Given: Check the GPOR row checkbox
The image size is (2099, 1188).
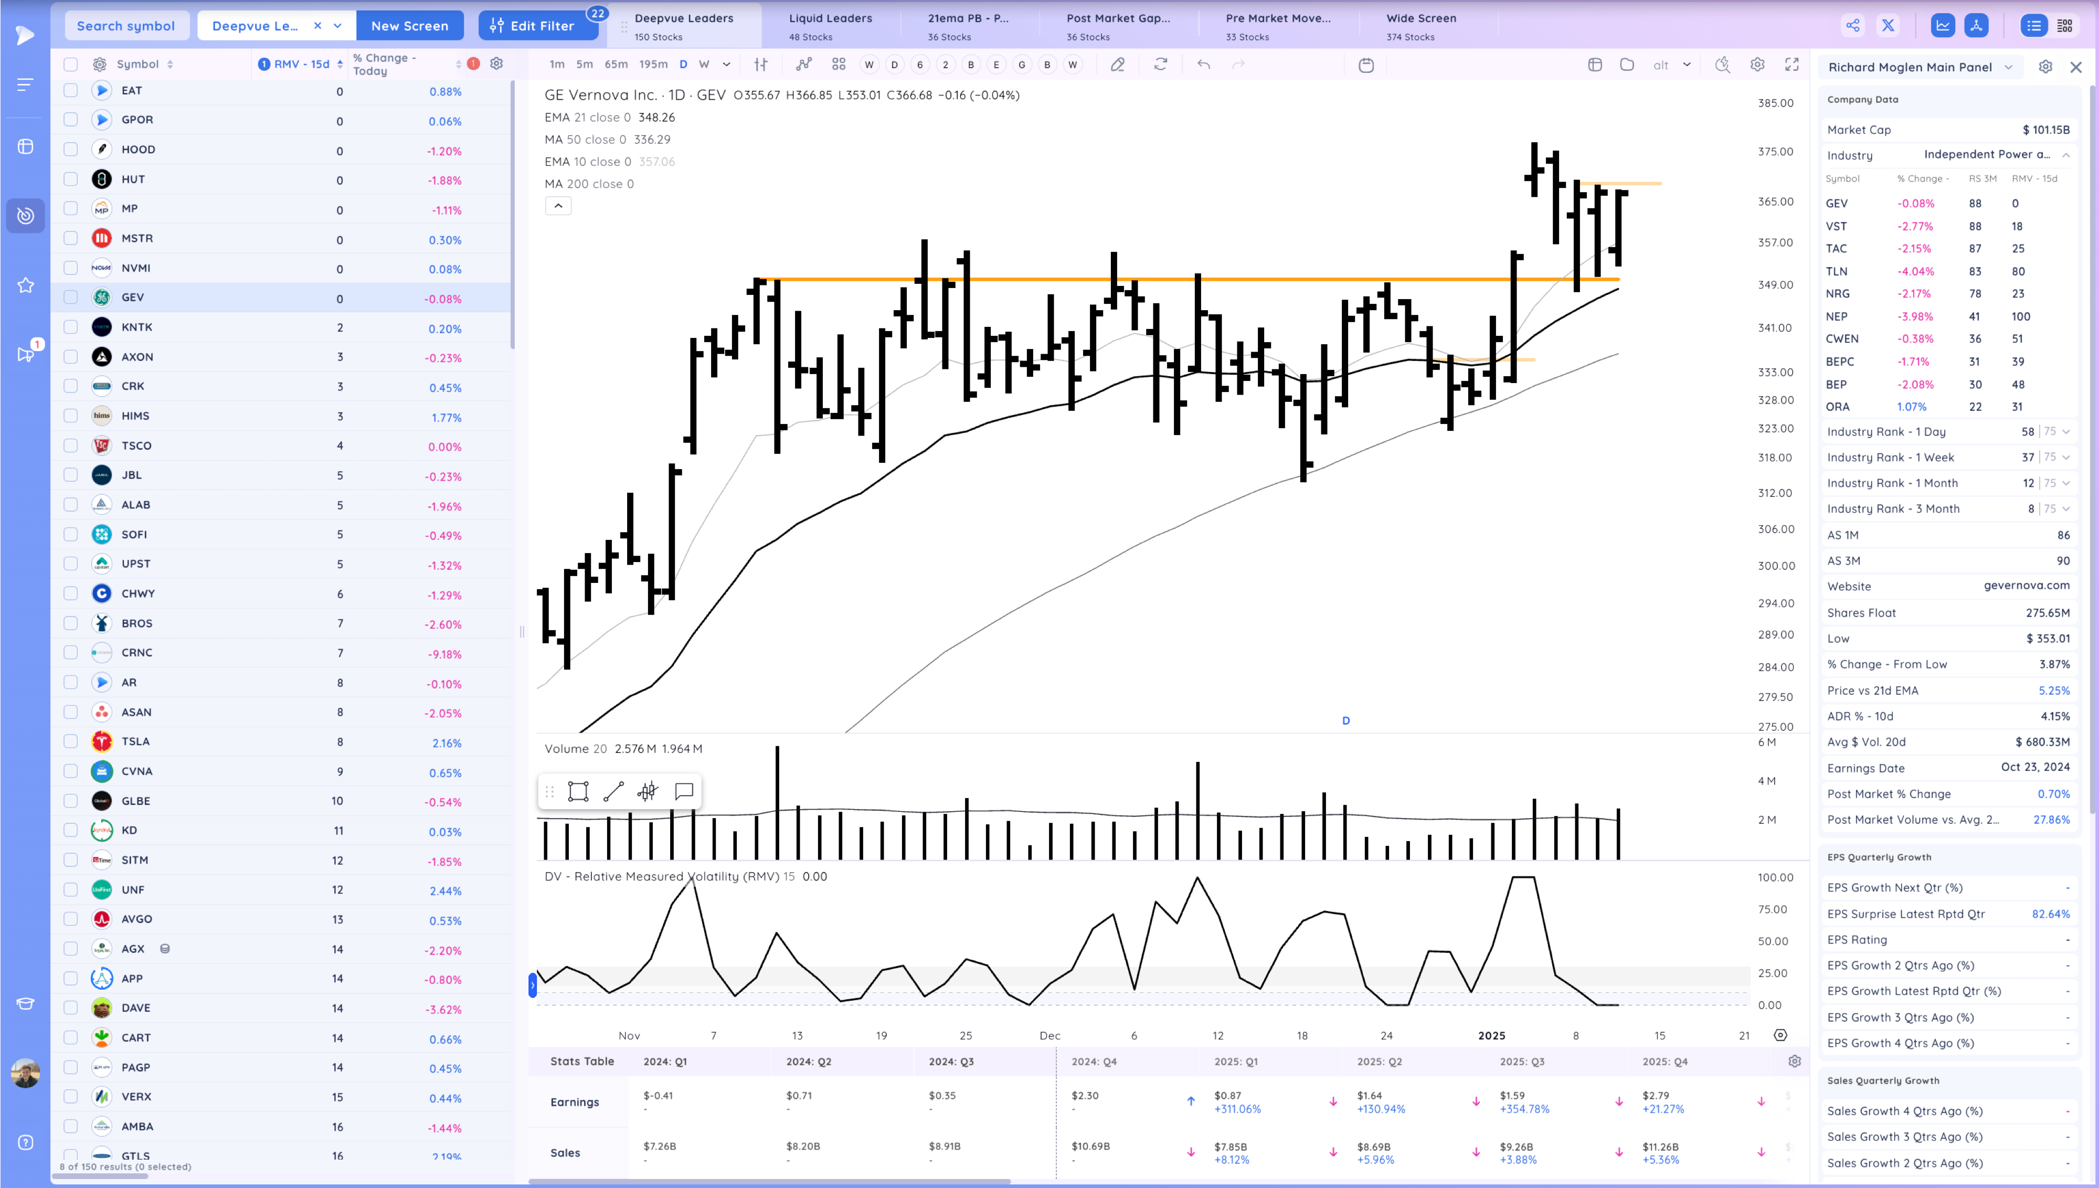Looking at the screenshot, I should click(71, 120).
